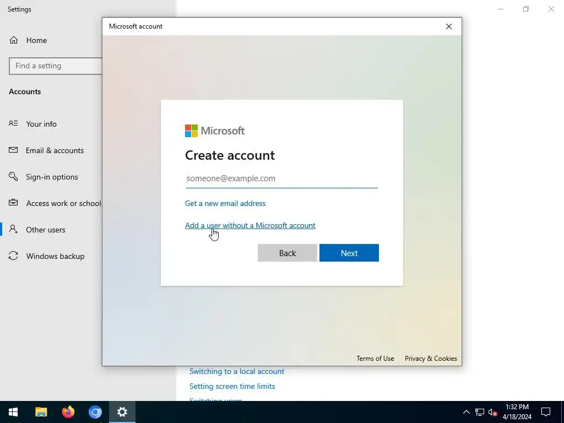Select the Other users person icon
564x423 pixels.
[13, 229]
